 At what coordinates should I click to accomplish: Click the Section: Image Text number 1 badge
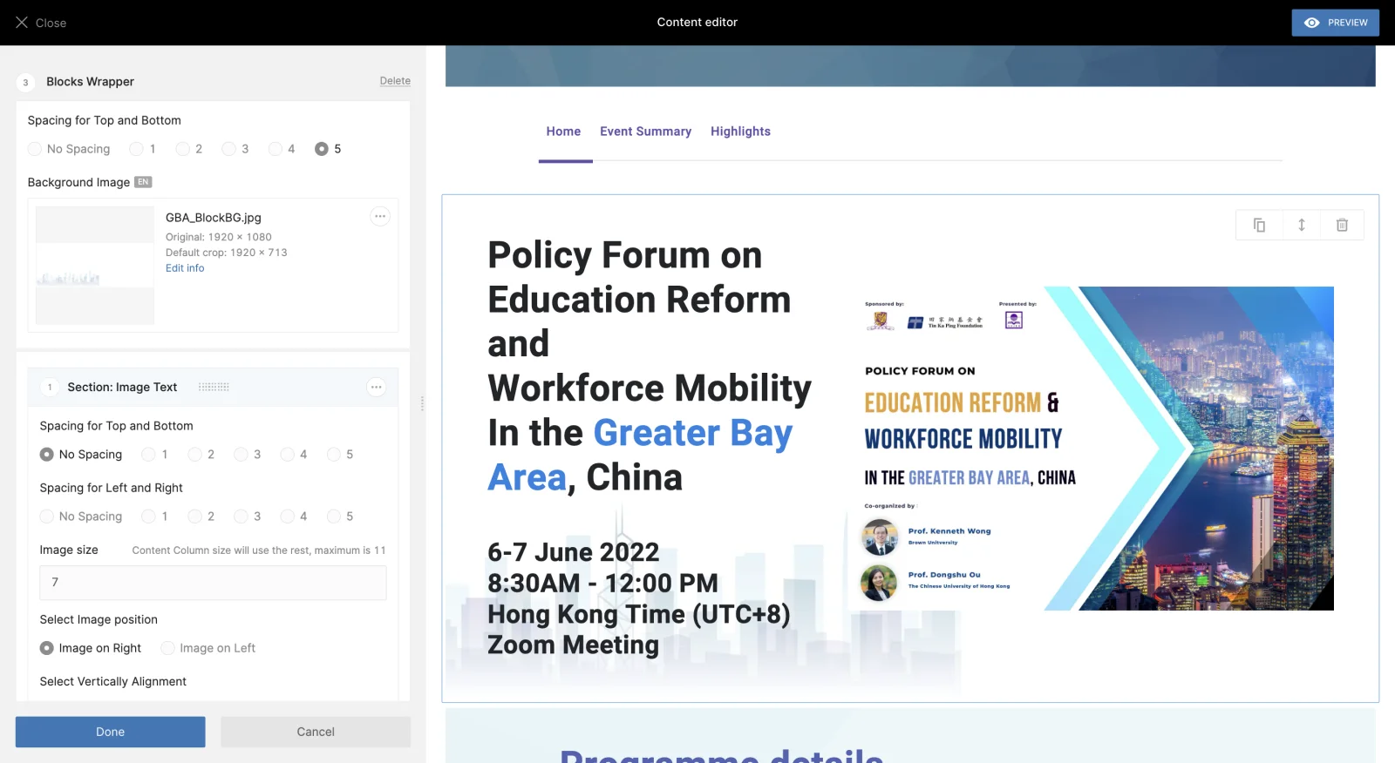pos(50,388)
